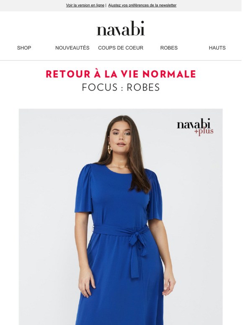This screenshot has height=325, width=243.
Task: Click the dress's left flutter sleeve
Action: tap(83, 189)
